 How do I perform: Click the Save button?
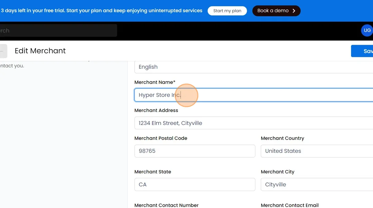(362, 51)
